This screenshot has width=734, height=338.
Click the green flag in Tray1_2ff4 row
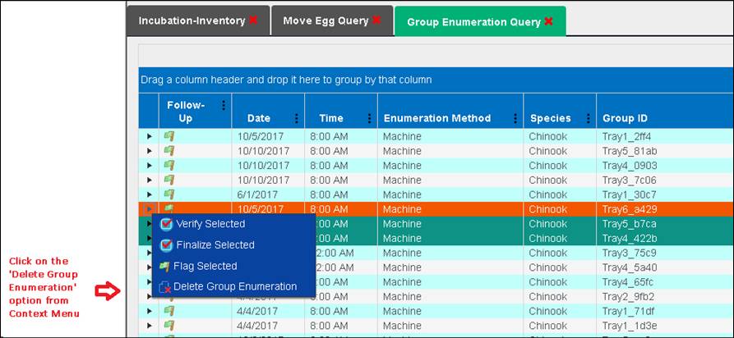pyautogui.click(x=169, y=136)
